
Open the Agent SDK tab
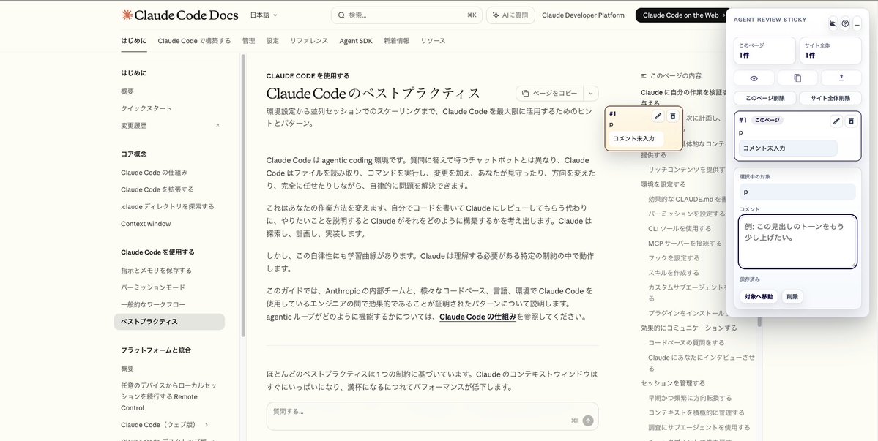pos(356,41)
